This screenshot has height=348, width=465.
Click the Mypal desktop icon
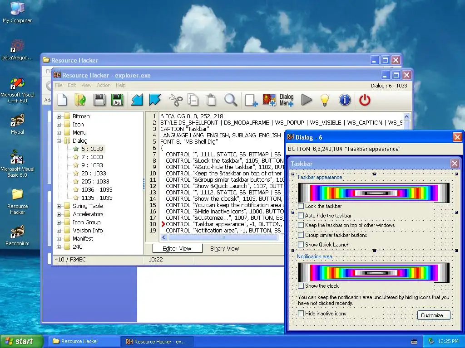(x=17, y=124)
